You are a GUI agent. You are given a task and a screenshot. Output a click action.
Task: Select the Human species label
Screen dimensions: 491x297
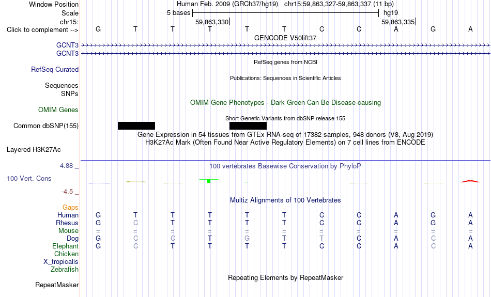coord(68,215)
